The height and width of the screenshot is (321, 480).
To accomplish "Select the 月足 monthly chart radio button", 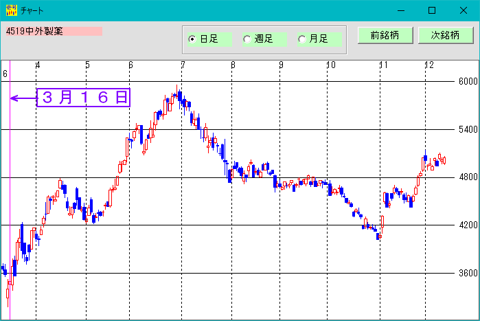I will click(x=319, y=39).
